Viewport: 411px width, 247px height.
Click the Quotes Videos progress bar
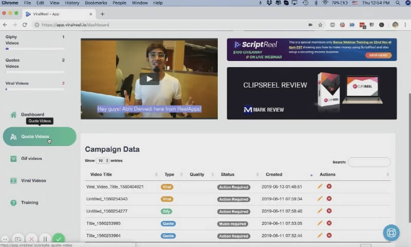click(35, 72)
